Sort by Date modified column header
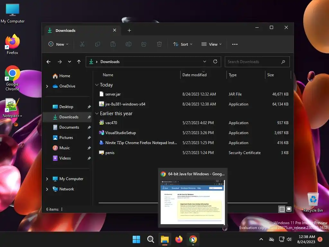 coord(194,75)
